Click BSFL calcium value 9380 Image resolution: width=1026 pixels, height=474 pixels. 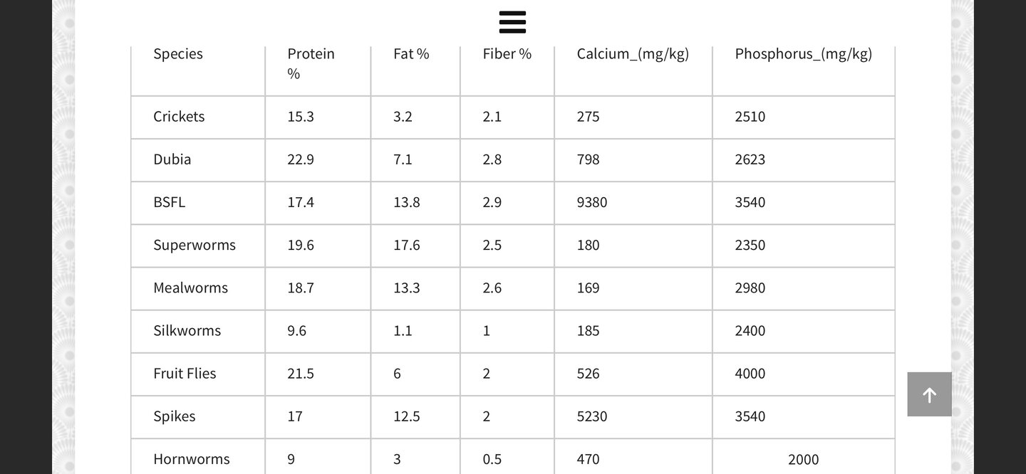[592, 202]
